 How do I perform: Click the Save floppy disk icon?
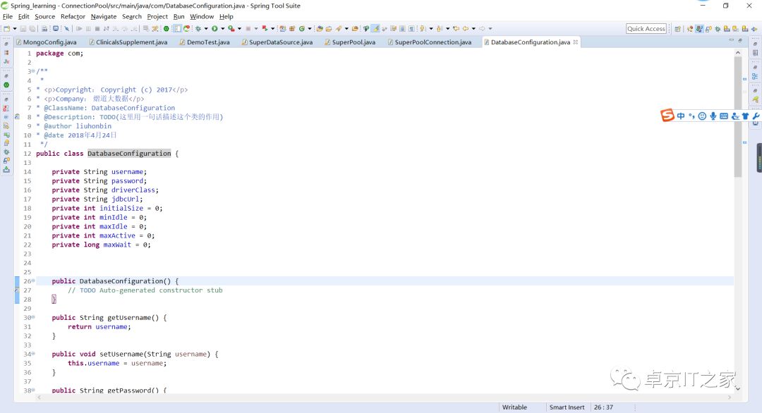(23, 29)
